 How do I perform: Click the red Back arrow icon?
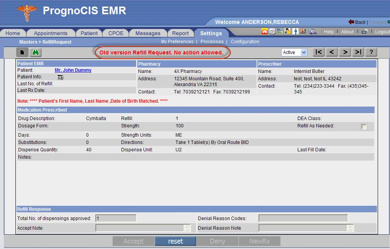[351, 22]
